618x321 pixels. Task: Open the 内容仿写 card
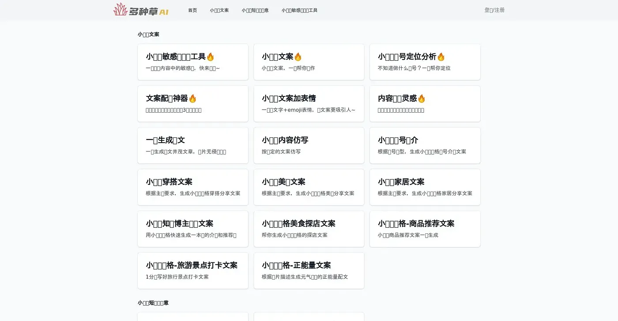pos(309,146)
